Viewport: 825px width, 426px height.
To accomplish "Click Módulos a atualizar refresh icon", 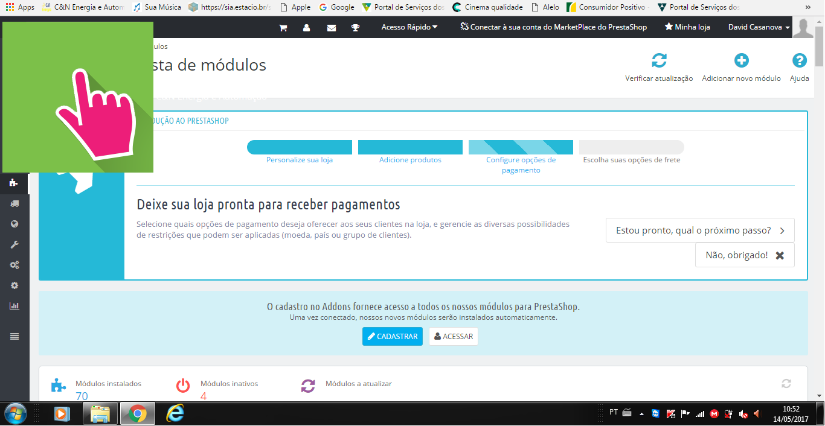I will 308,386.
